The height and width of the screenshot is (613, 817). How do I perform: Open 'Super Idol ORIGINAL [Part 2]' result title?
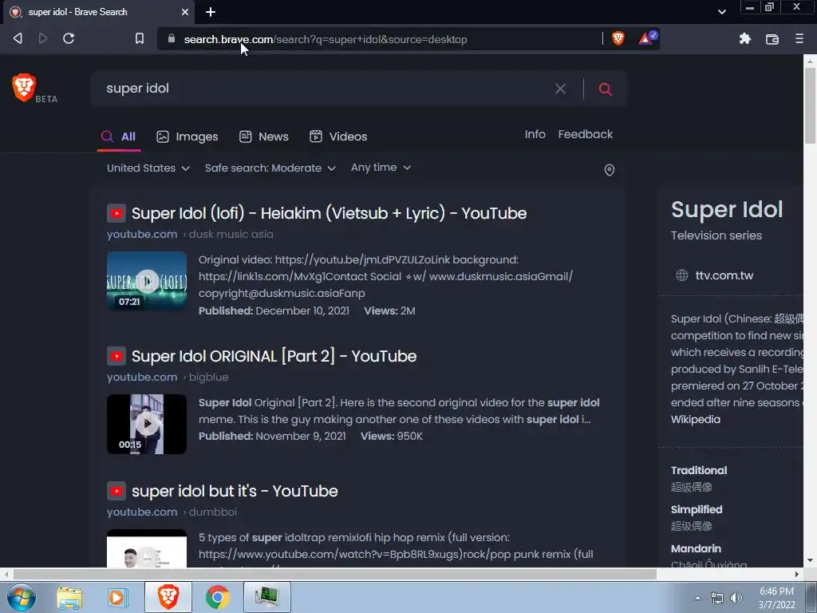274,356
